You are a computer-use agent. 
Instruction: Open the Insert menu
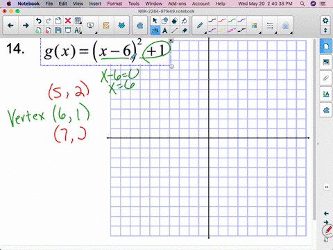(95, 3)
